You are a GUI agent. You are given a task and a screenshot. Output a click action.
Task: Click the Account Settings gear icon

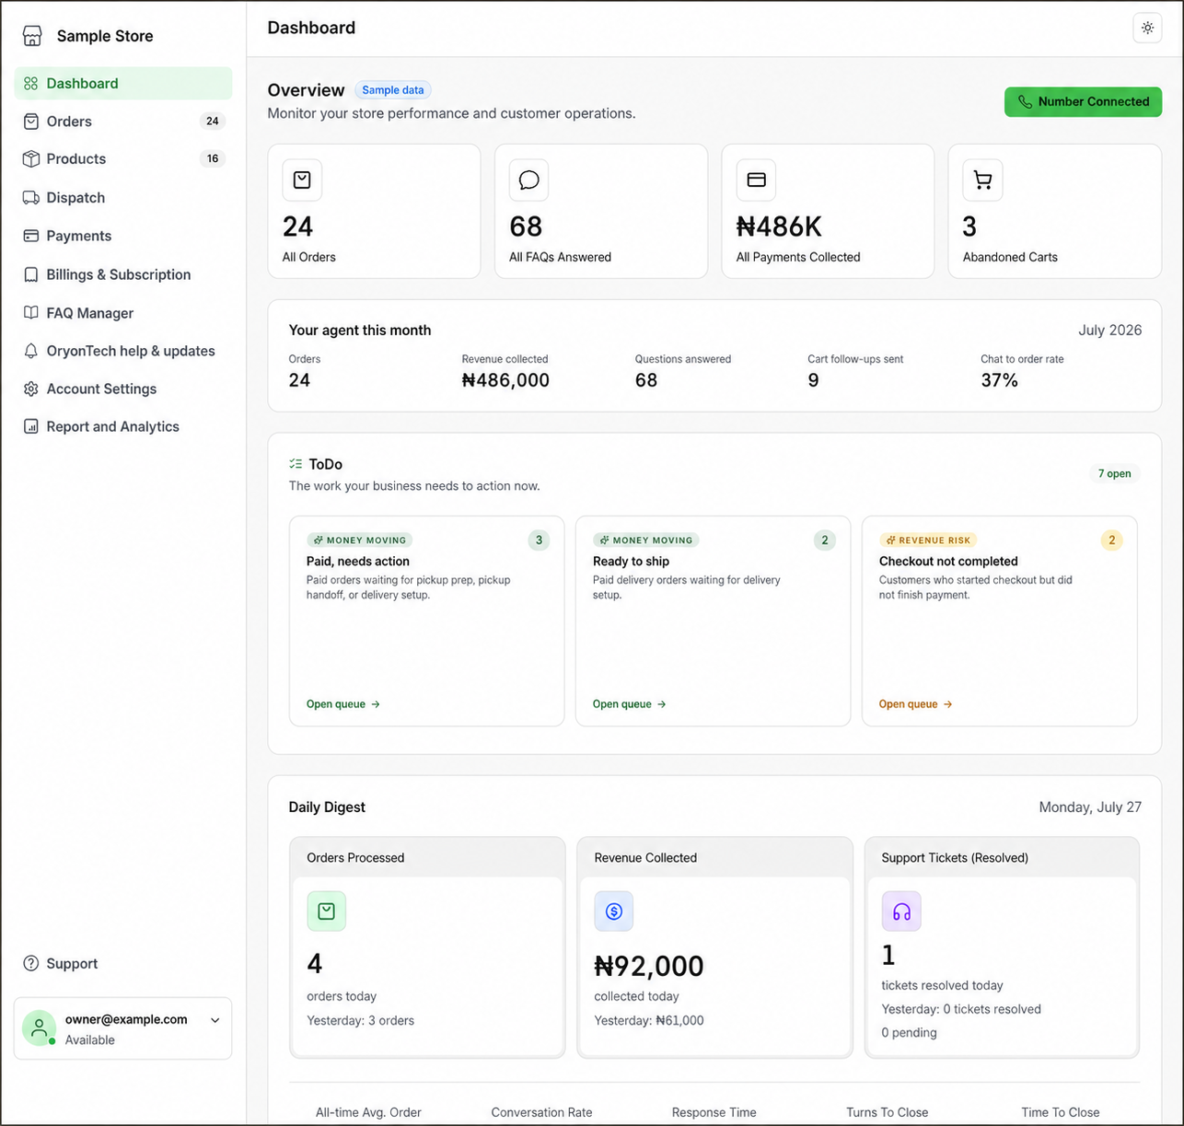31,389
